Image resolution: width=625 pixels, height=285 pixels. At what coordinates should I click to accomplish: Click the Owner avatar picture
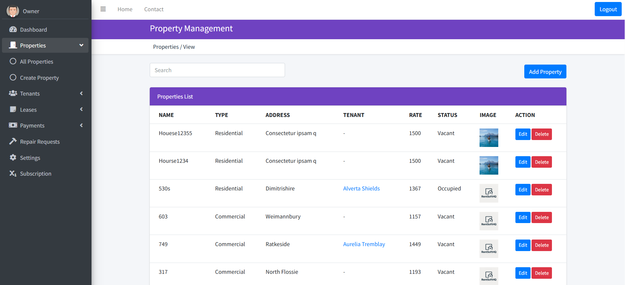[13, 11]
